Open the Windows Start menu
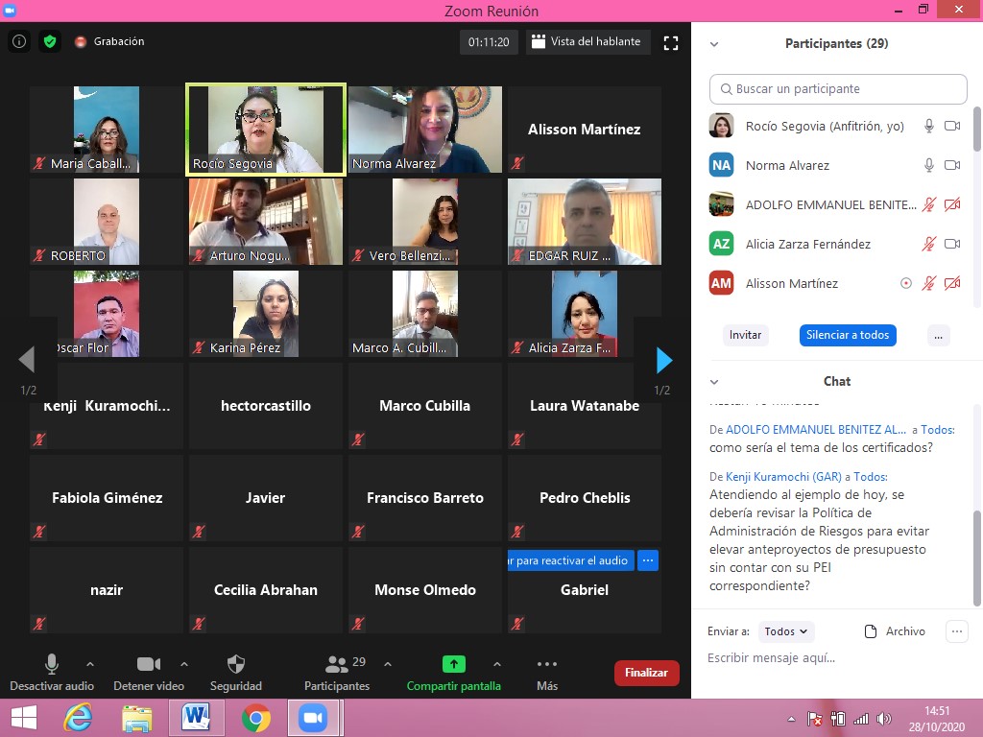The height and width of the screenshot is (737, 983). pyautogui.click(x=24, y=718)
